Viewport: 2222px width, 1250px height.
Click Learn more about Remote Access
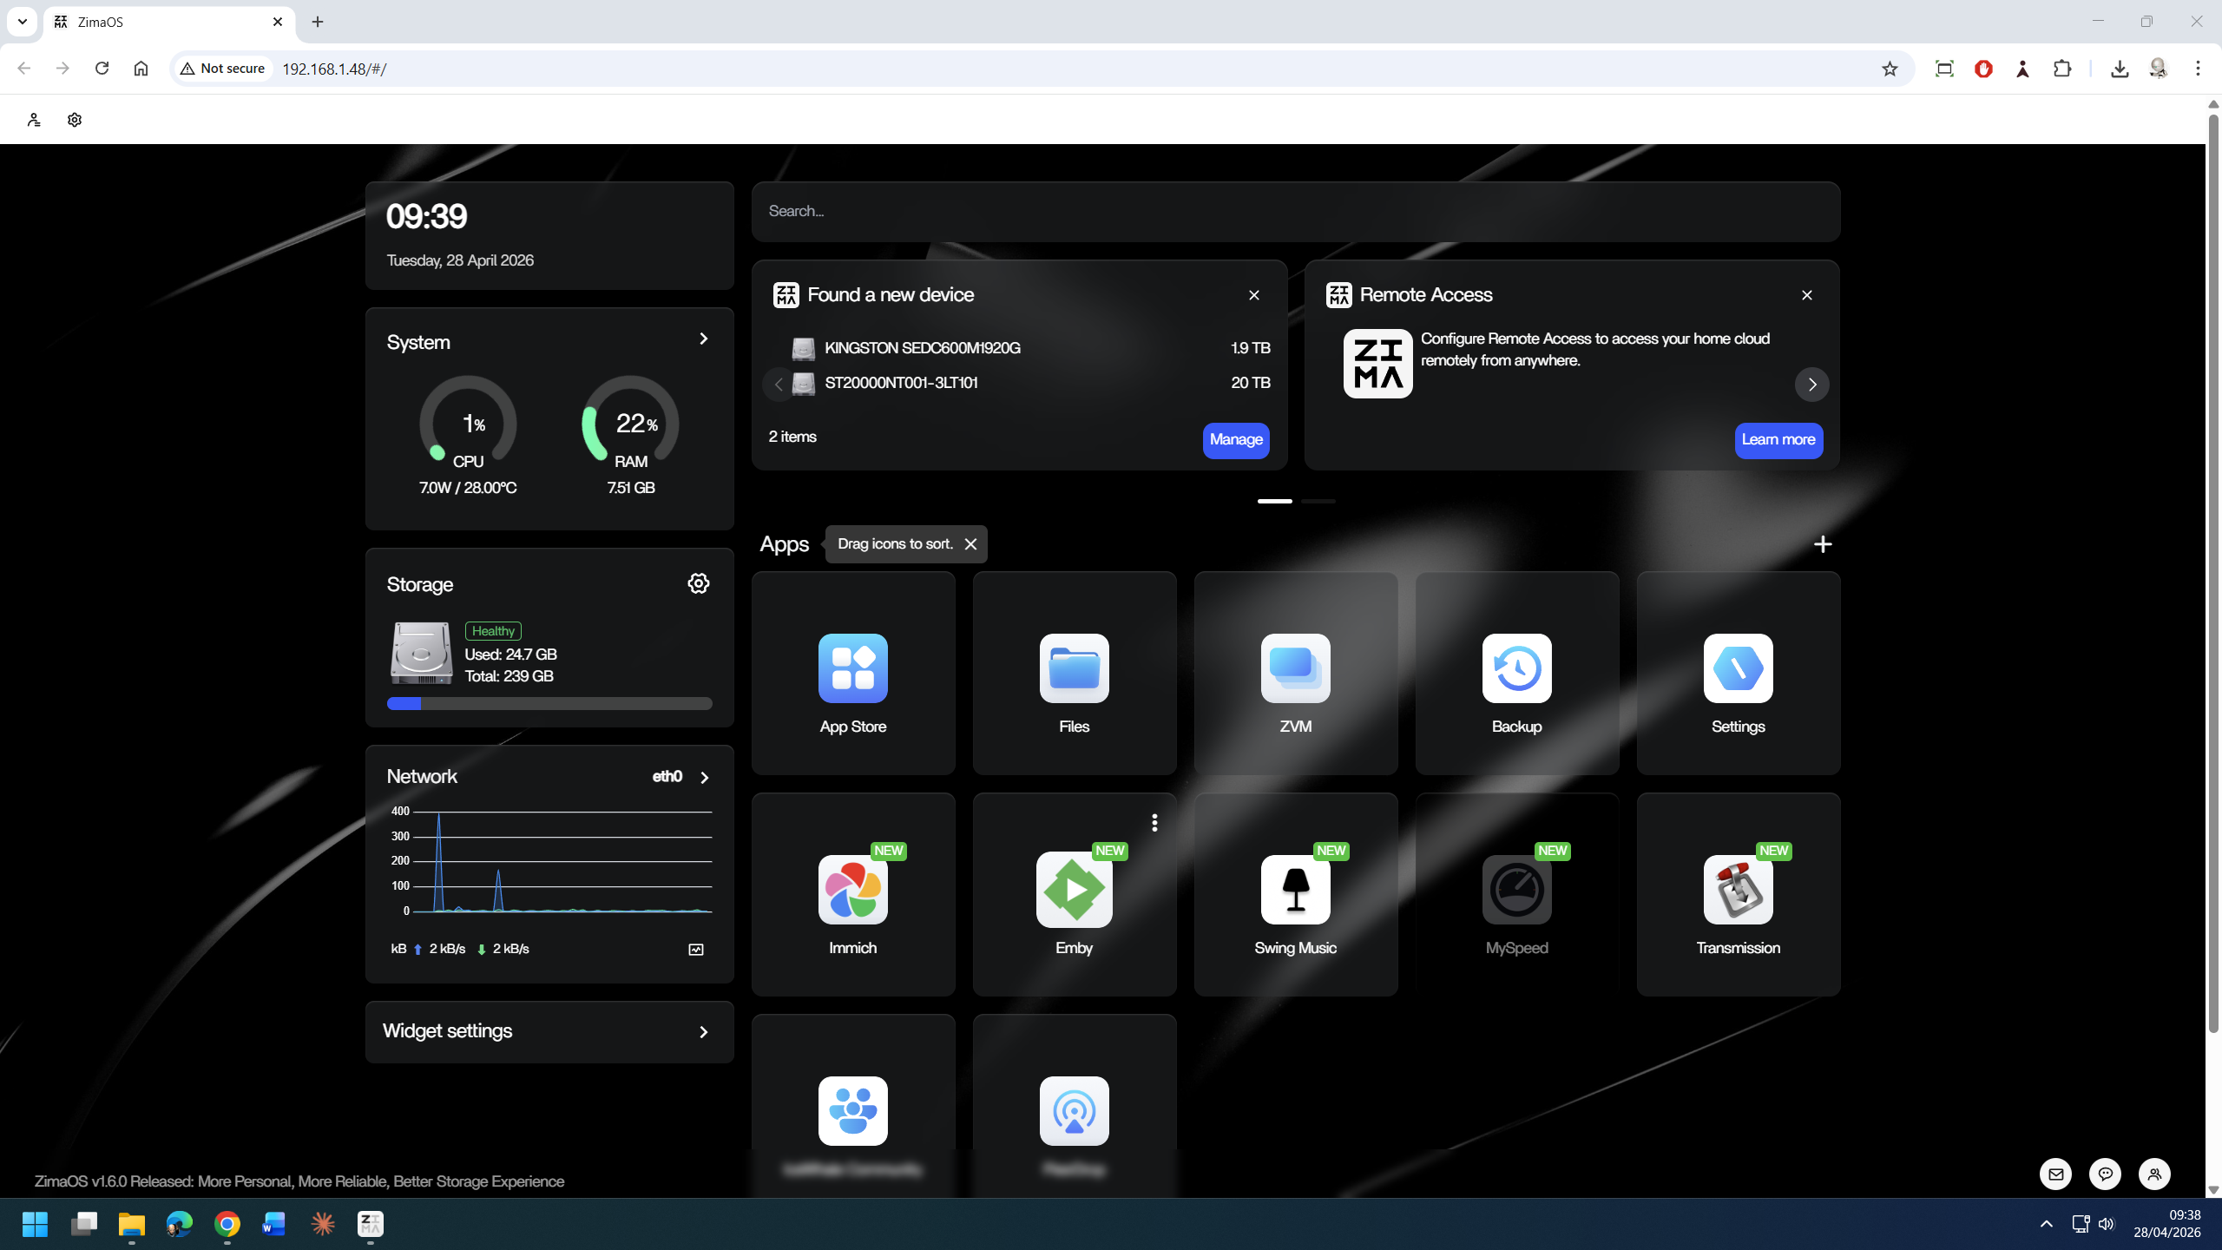1778,440
